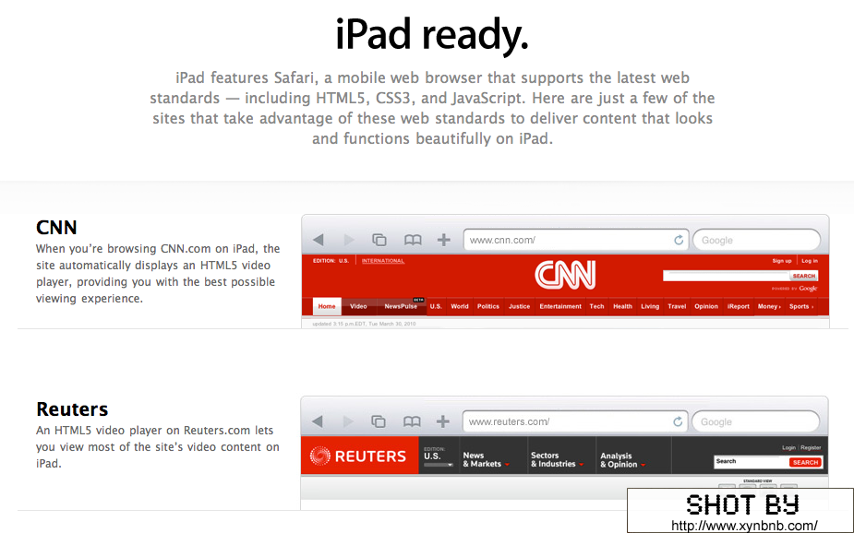The height and width of the screenshot is (533, 854).
Task: Click the plus icon in the CNN browser
Action: point(444,240)
